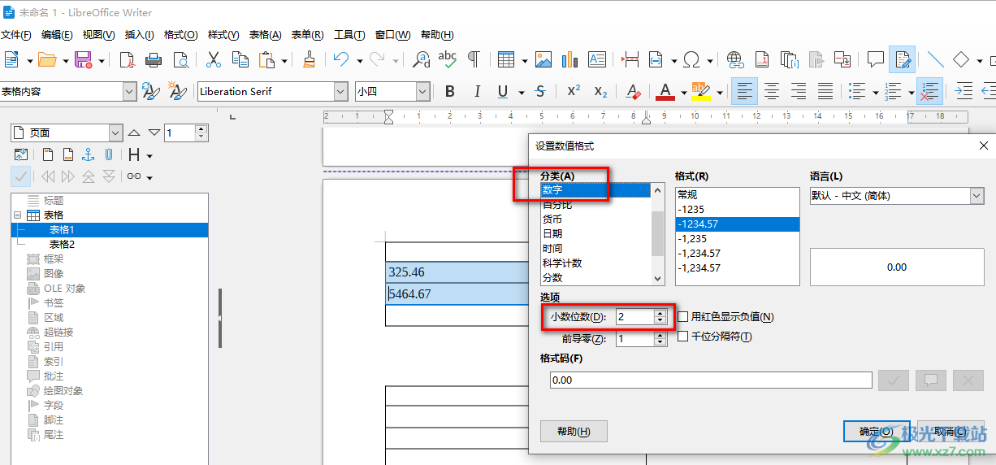996x465 pixels.
Task: Cut selection with scissors icon
Action: [214, 59]
